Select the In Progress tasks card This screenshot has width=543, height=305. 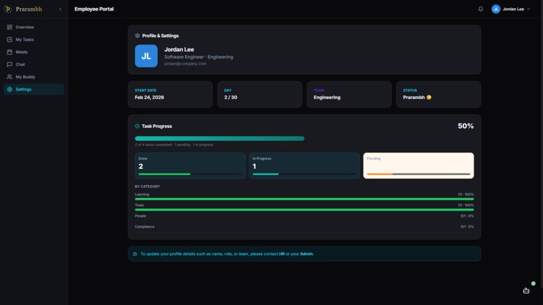pyautogui.click(x=305, y=166)
